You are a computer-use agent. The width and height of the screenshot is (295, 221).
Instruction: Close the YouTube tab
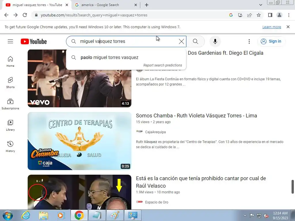point(67,5)
